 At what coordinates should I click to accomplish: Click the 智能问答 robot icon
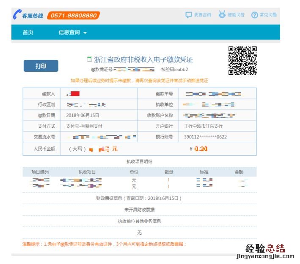click(222, 14)
